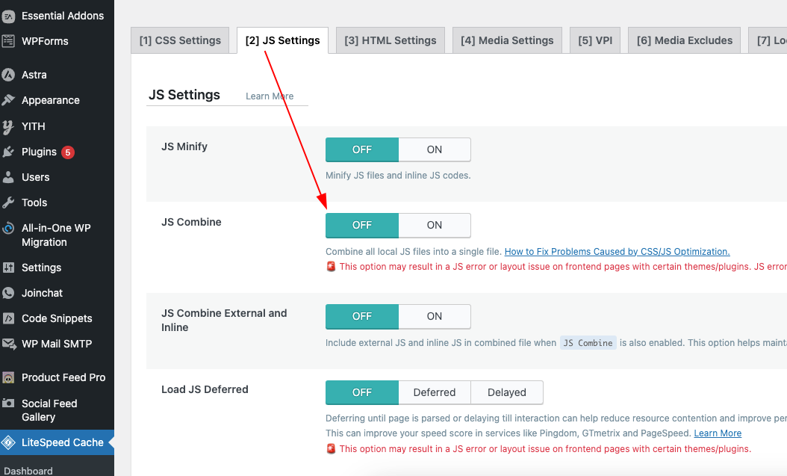787x476 pixels.
Task: Click the WP Mail SMTP envelope icon
Action: 8,344
